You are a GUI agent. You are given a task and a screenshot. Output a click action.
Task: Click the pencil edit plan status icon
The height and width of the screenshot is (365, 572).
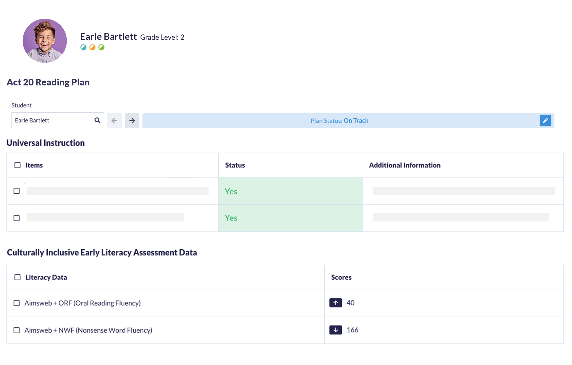(545, 121)
